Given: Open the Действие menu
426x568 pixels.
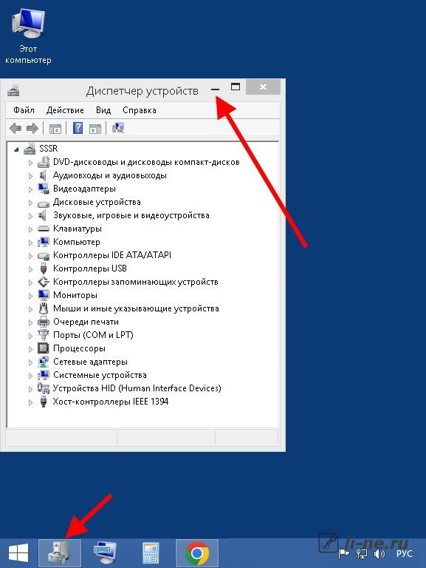Looking at the screenshot, I should (65, 110).
